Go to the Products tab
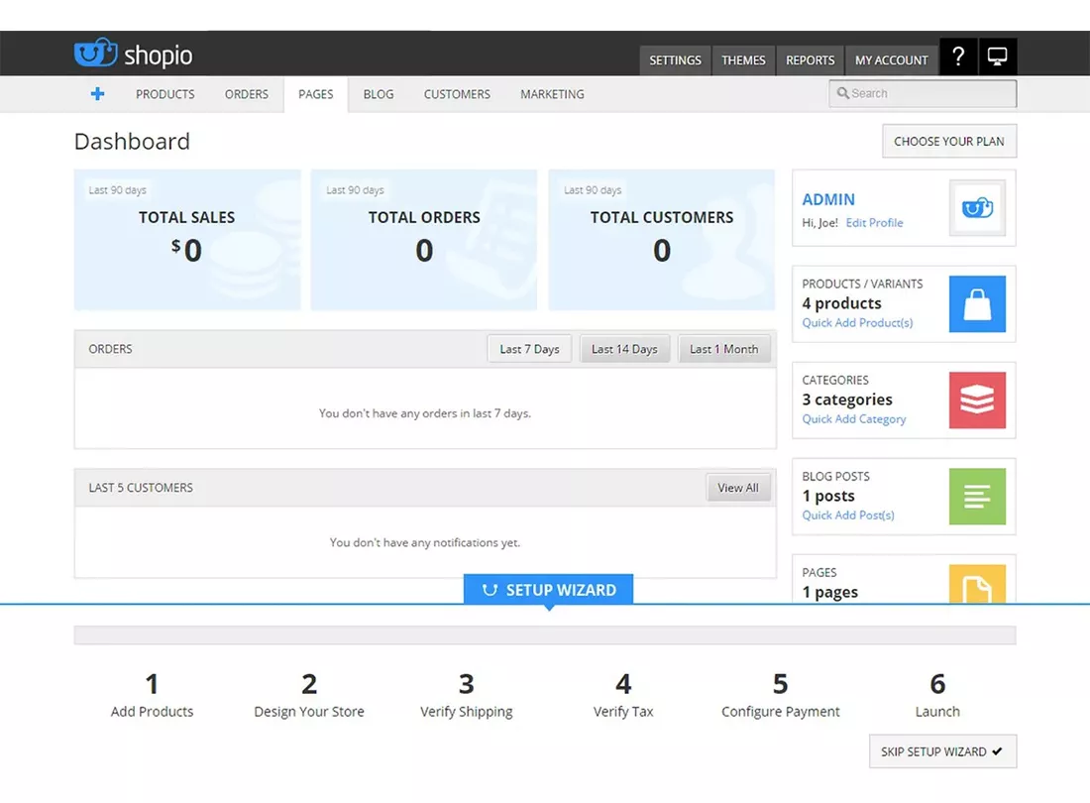Viewport: 1090px width, 803px height. (164, 94)
